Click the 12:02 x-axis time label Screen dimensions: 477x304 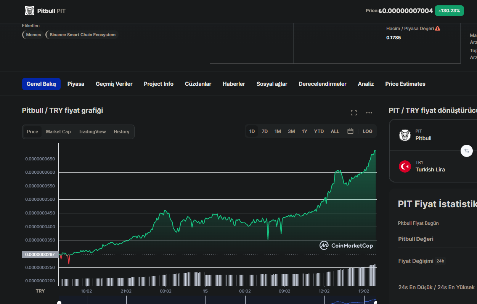coord(324,291)
